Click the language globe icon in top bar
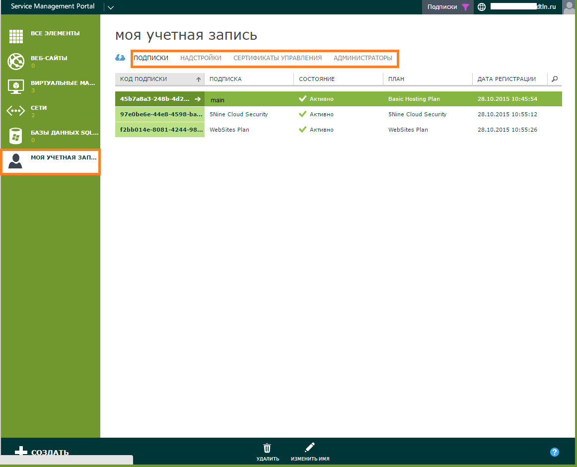Image resolution: width=577 pixels, height=467 pixels. [x=481, y=7]
